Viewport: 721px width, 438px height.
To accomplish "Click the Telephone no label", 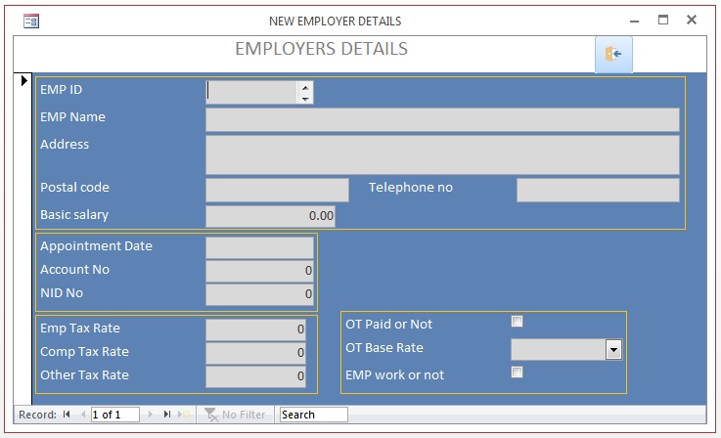I will click(x=411, y=187).
